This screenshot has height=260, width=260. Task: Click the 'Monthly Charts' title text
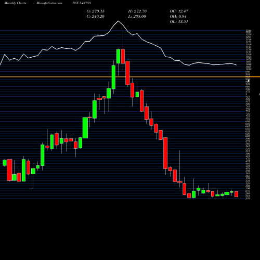[x=15, y=3]
